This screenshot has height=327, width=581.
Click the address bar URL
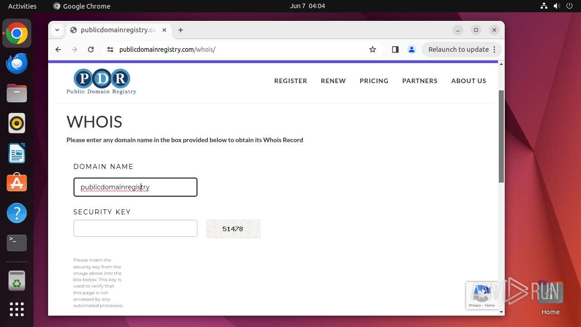point(167,50)
